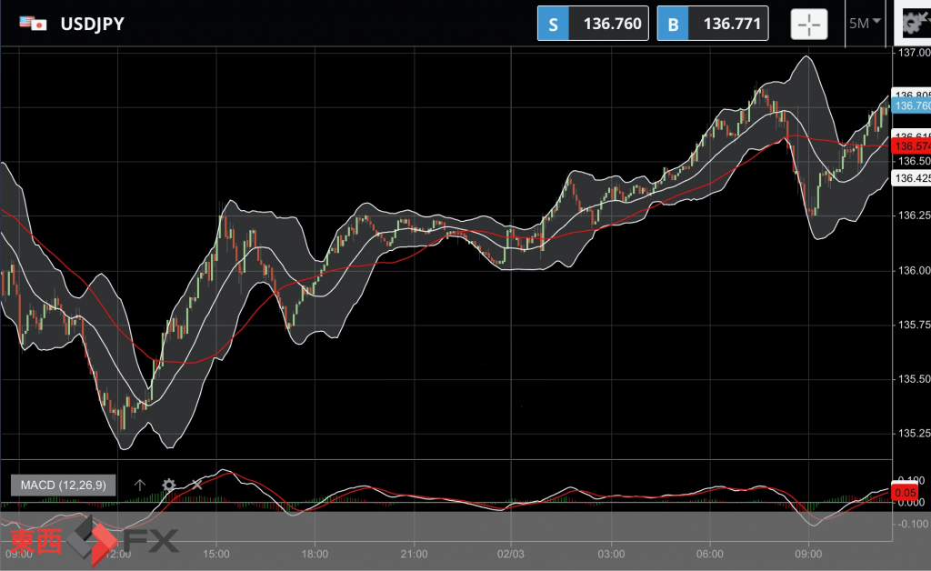Click the 137.00 price axis label
This screenshot has height=571, width=931.
pyautogui.click(x=913, y=52)
